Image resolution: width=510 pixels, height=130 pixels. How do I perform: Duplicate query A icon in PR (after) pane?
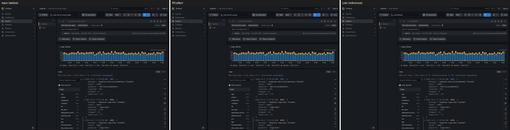pyautogui.click(x=325, y=21)
